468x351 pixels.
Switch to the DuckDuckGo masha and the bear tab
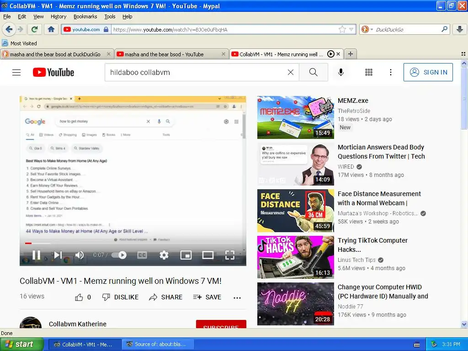tap(55, 54)
